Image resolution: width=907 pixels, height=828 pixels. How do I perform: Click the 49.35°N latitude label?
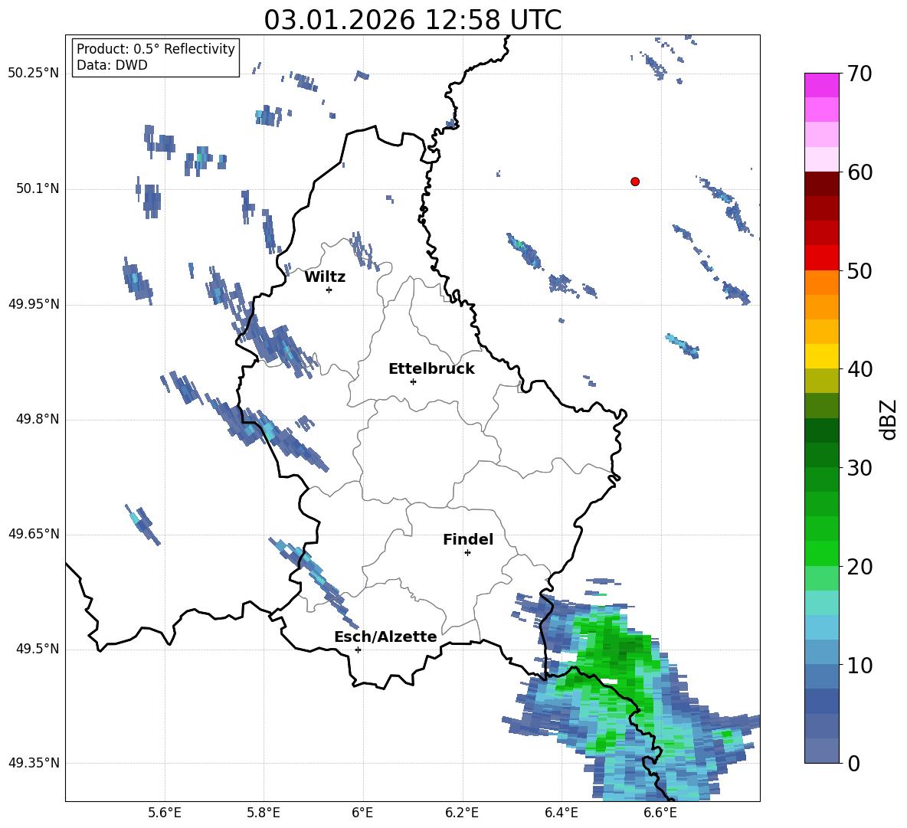click(34, 763)
